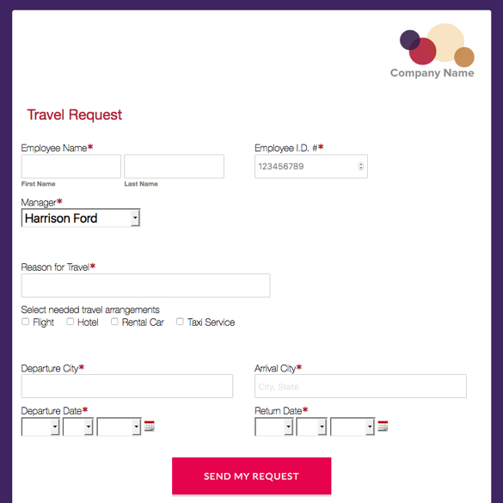Click the Arrival City input field
The width and height of the screenshot is (503, 503).
coord(360,386)
